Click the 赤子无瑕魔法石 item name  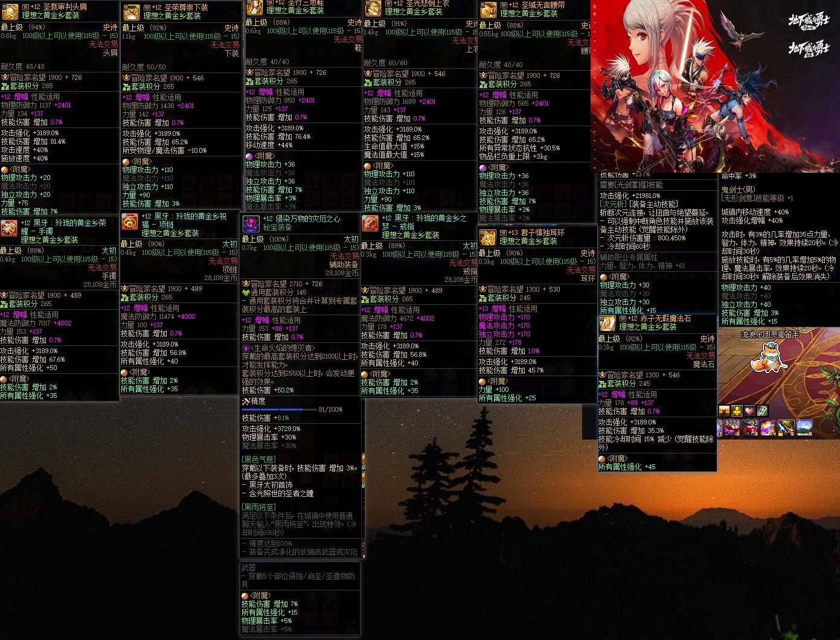pyautogui.click(x=666, y=318)
